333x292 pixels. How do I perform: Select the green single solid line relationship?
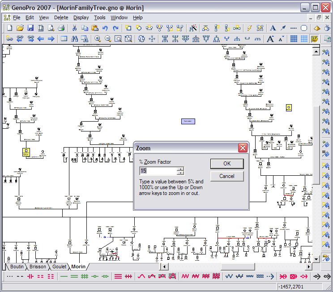[x=64, y=276]
